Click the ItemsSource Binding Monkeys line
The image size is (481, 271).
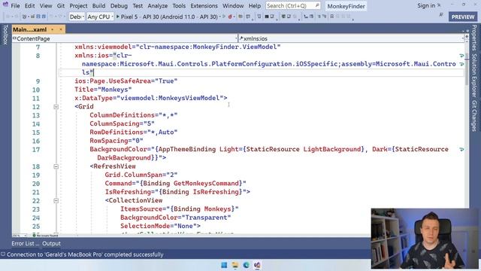pyautogui.click(x=179, y=209)
